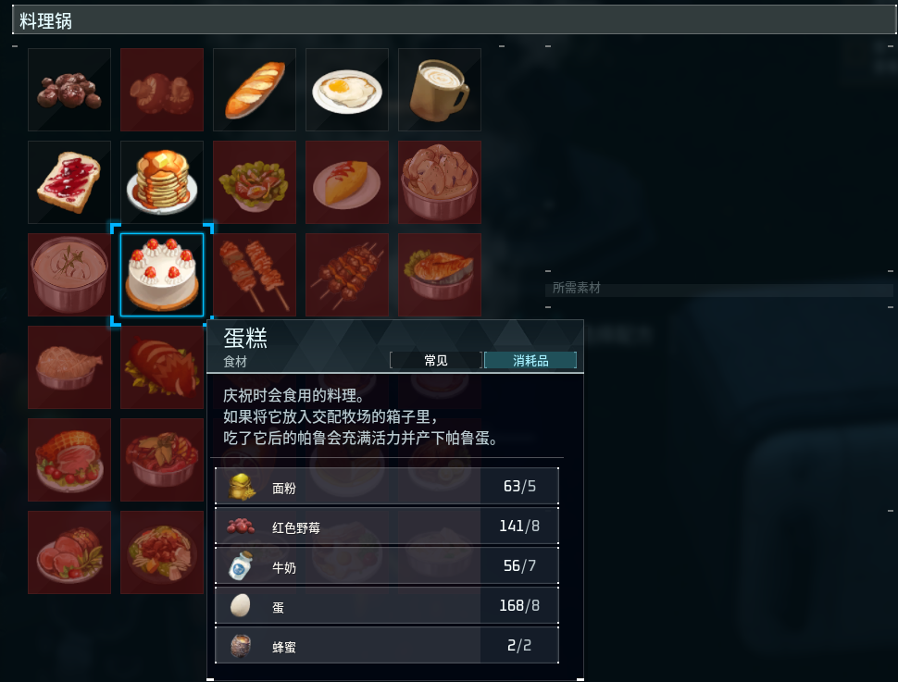Click the 红色野莓 ingredient row

(x=387, y=526)
